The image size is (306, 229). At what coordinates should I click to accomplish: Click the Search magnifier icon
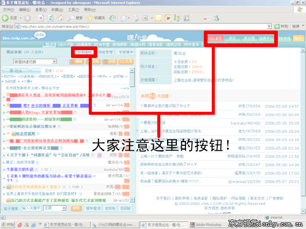71,18
